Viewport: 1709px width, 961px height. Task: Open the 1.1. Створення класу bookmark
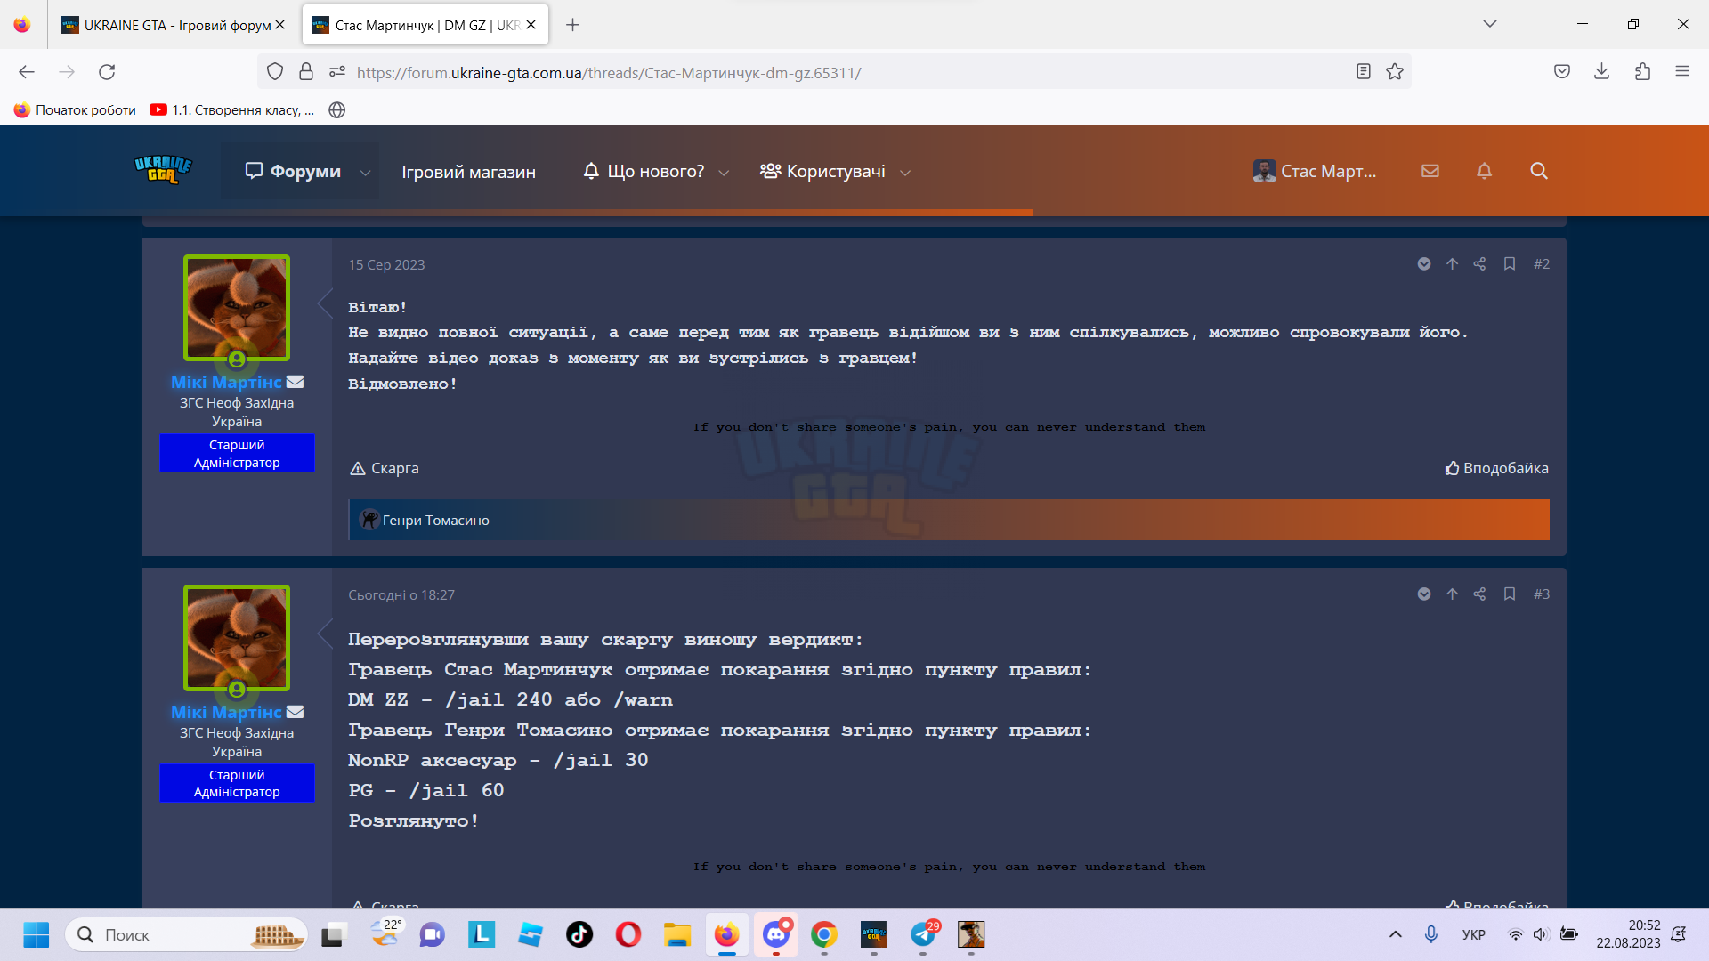[232, 110]
